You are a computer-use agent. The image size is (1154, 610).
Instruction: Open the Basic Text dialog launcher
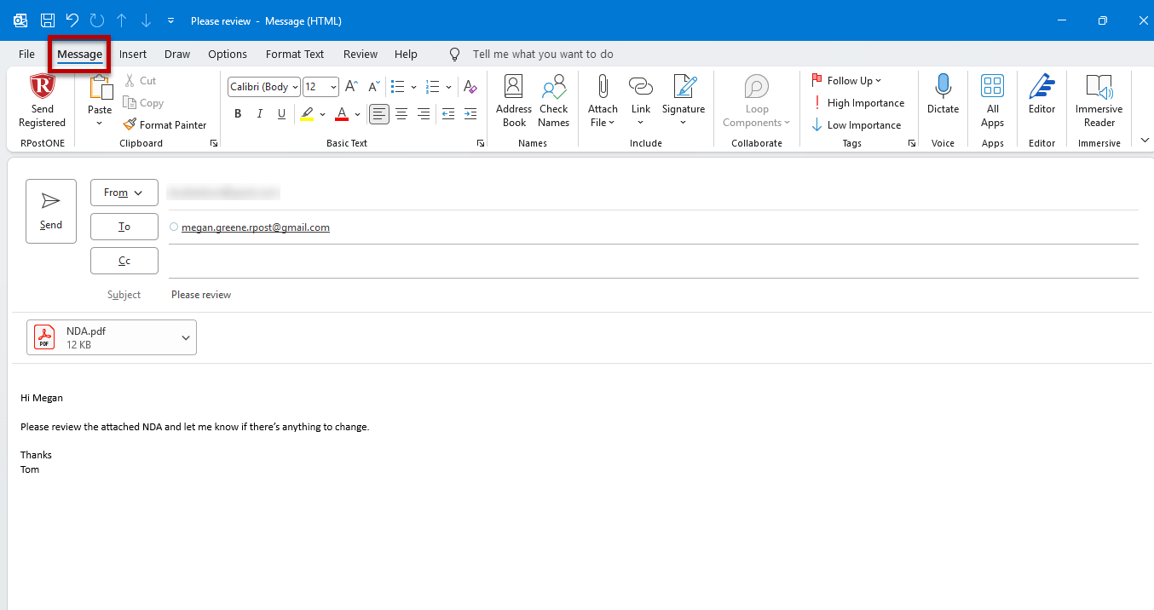(x=481, y=143)
